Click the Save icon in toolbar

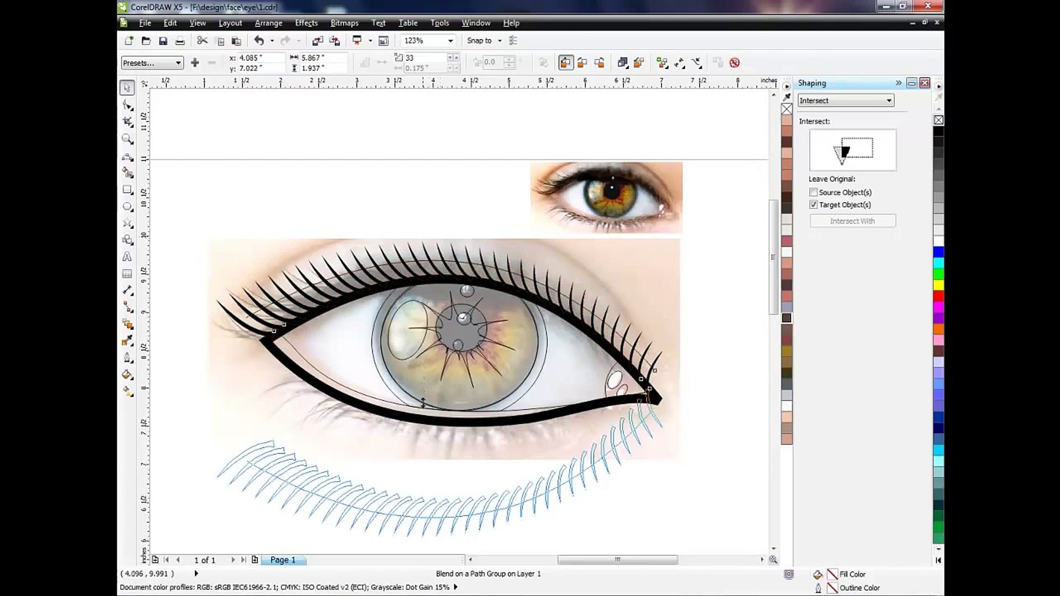163,41
